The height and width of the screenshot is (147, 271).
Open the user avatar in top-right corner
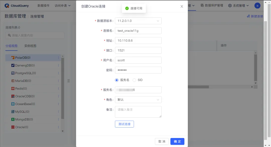[258, 5]
